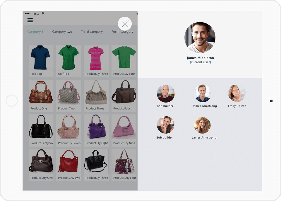Switch to Category 1 tab

pyautogui.click(x=35, y=32)
